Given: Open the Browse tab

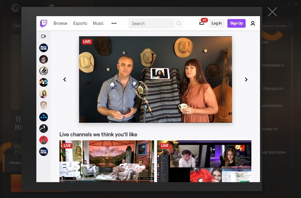Looking at the screenshot, I should click(60, 23).
